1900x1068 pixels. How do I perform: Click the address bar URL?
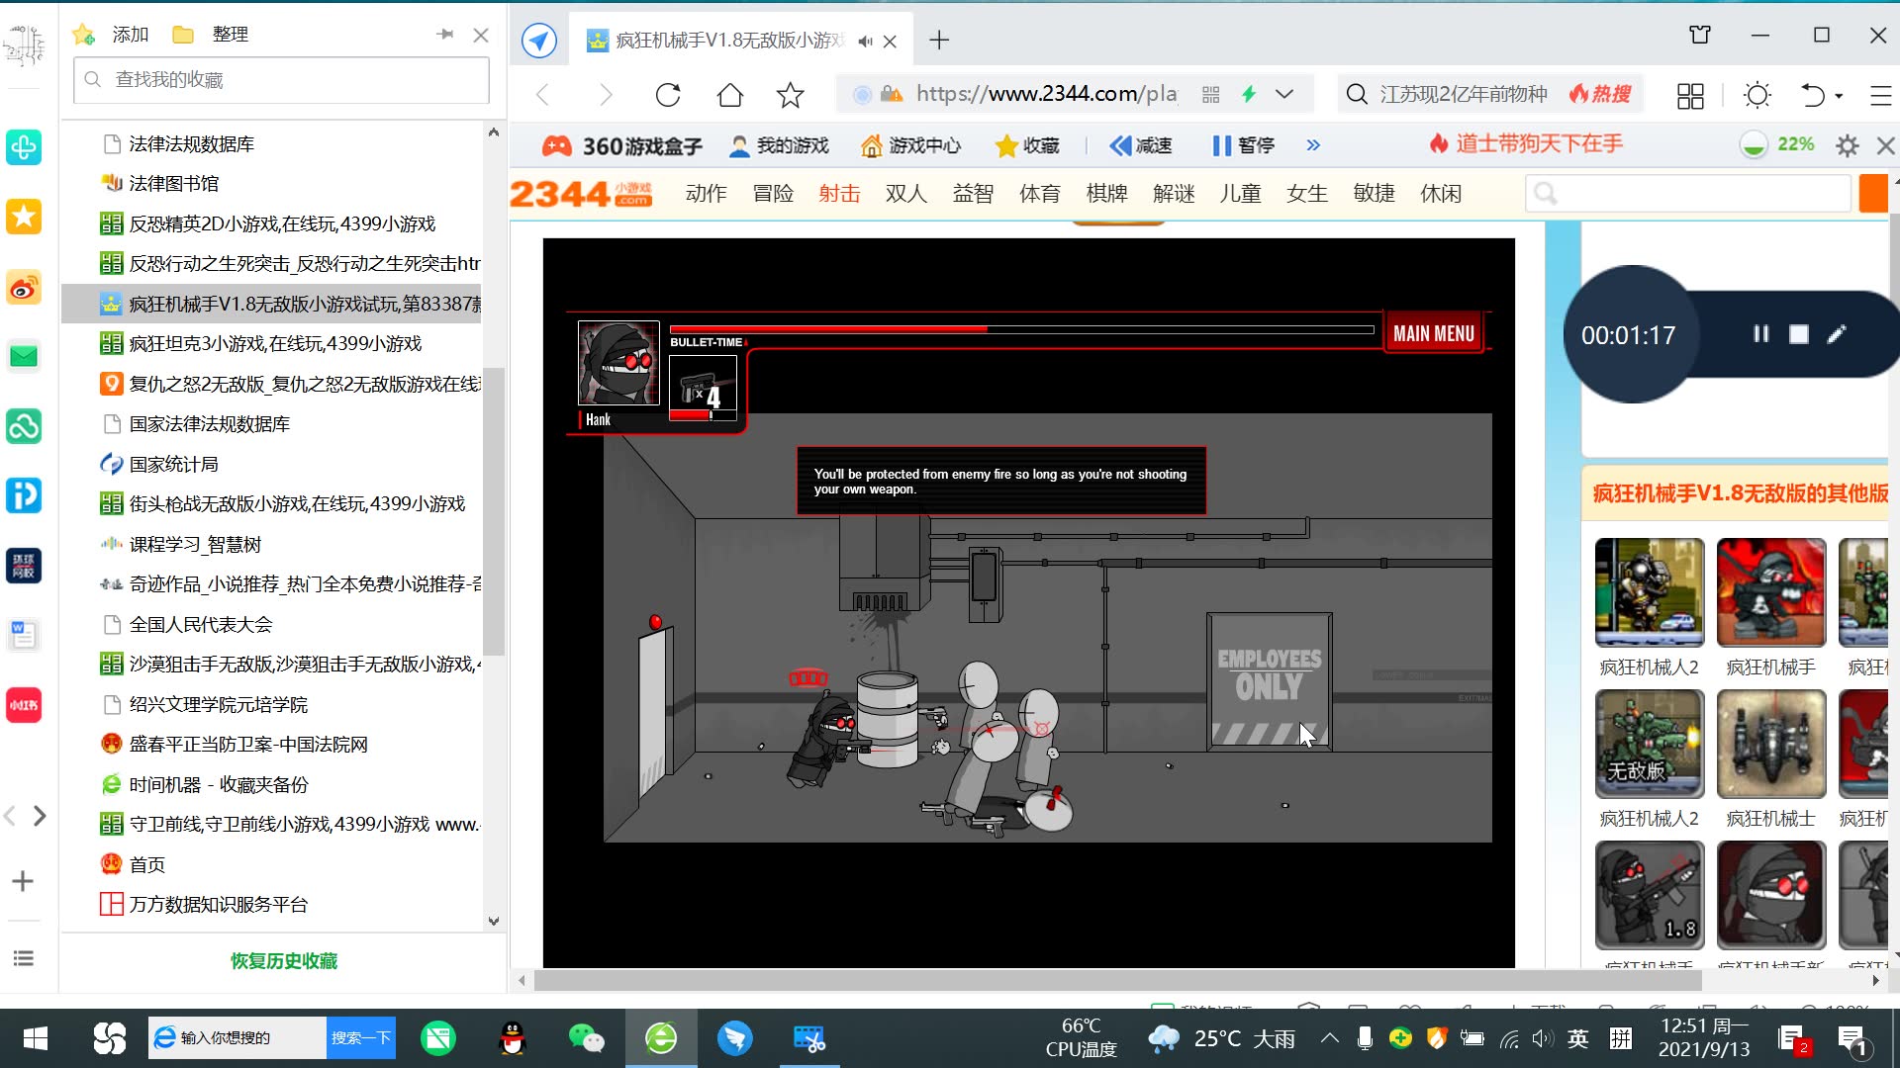pyautogui.click(x=1046, y=94)
